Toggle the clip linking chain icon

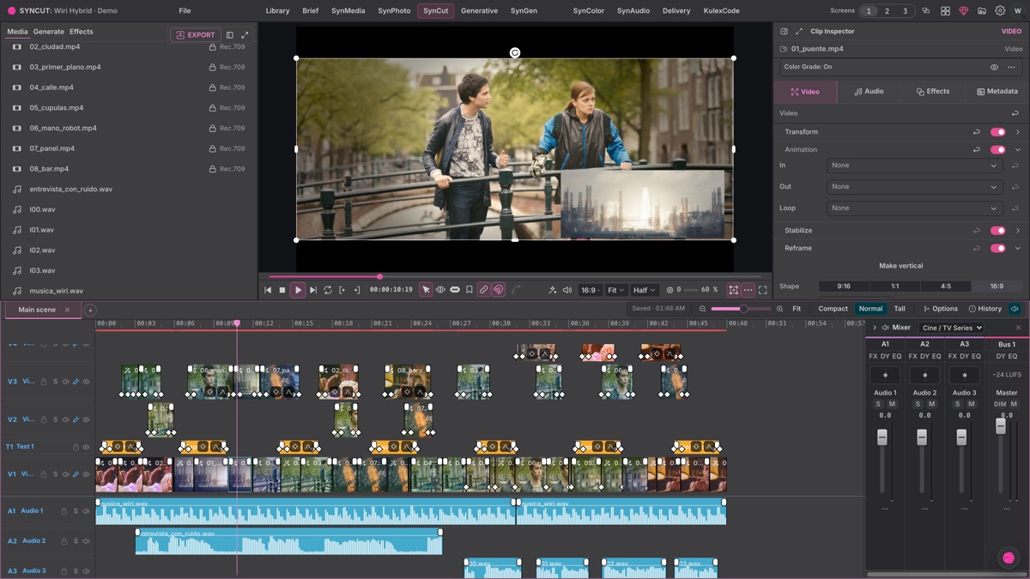(484, 290)
